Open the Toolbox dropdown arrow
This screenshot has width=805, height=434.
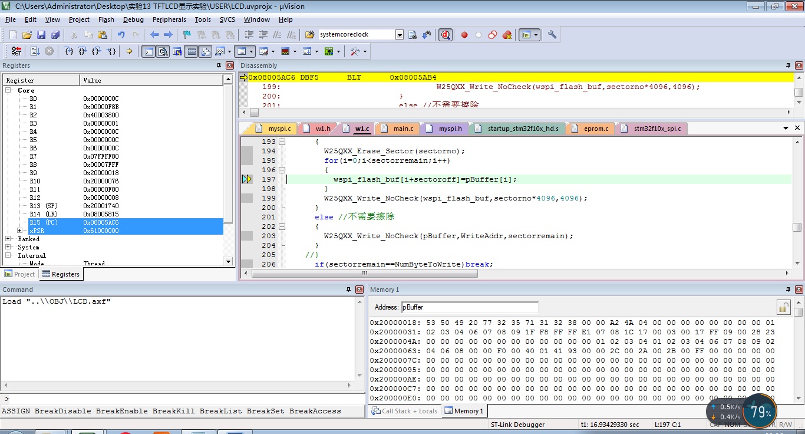tap(365, 51)
